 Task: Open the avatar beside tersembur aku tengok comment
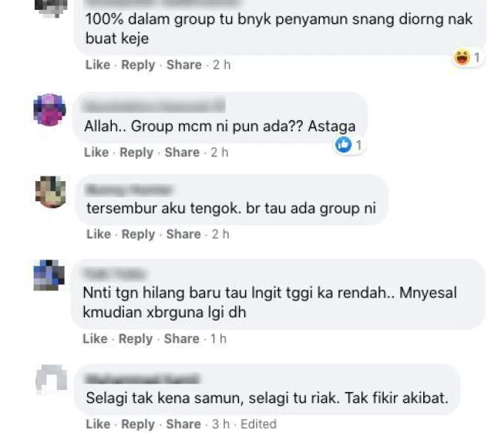pos(51,192)
